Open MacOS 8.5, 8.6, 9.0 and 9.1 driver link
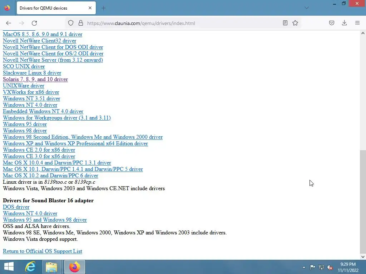 pyautogui.click(x=43, y=34)
